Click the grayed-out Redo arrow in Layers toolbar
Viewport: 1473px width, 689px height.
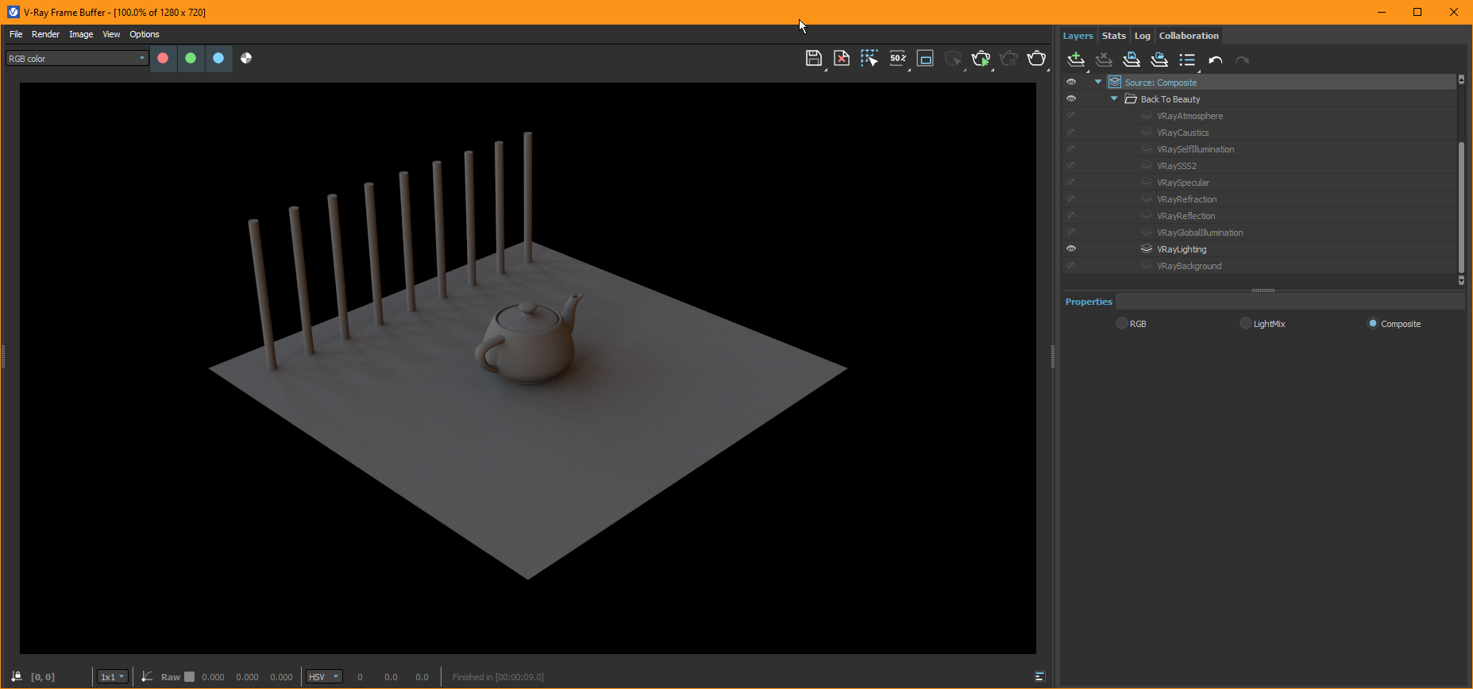[x=1243, y=60]
